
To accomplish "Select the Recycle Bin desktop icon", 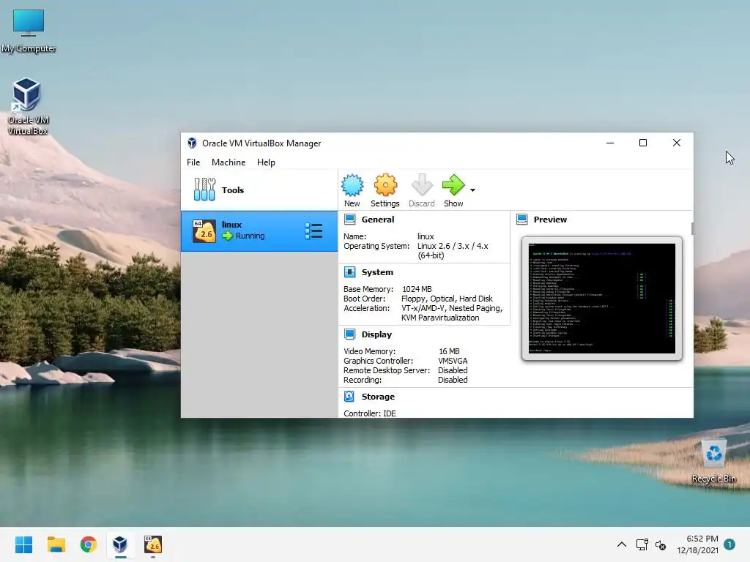I will tap(713, 461).
